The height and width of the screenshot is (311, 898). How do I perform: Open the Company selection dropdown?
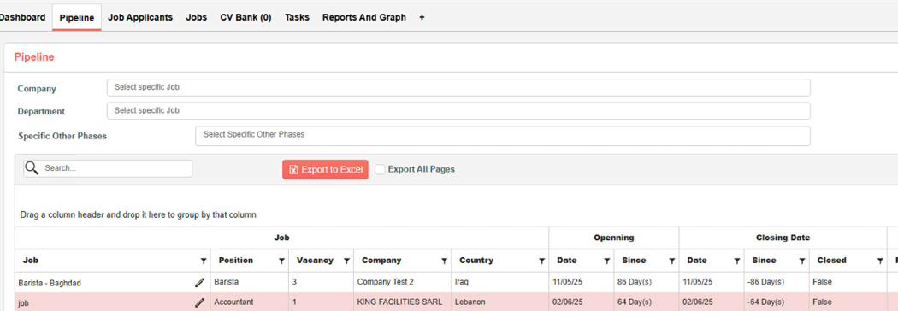point(458,87)
